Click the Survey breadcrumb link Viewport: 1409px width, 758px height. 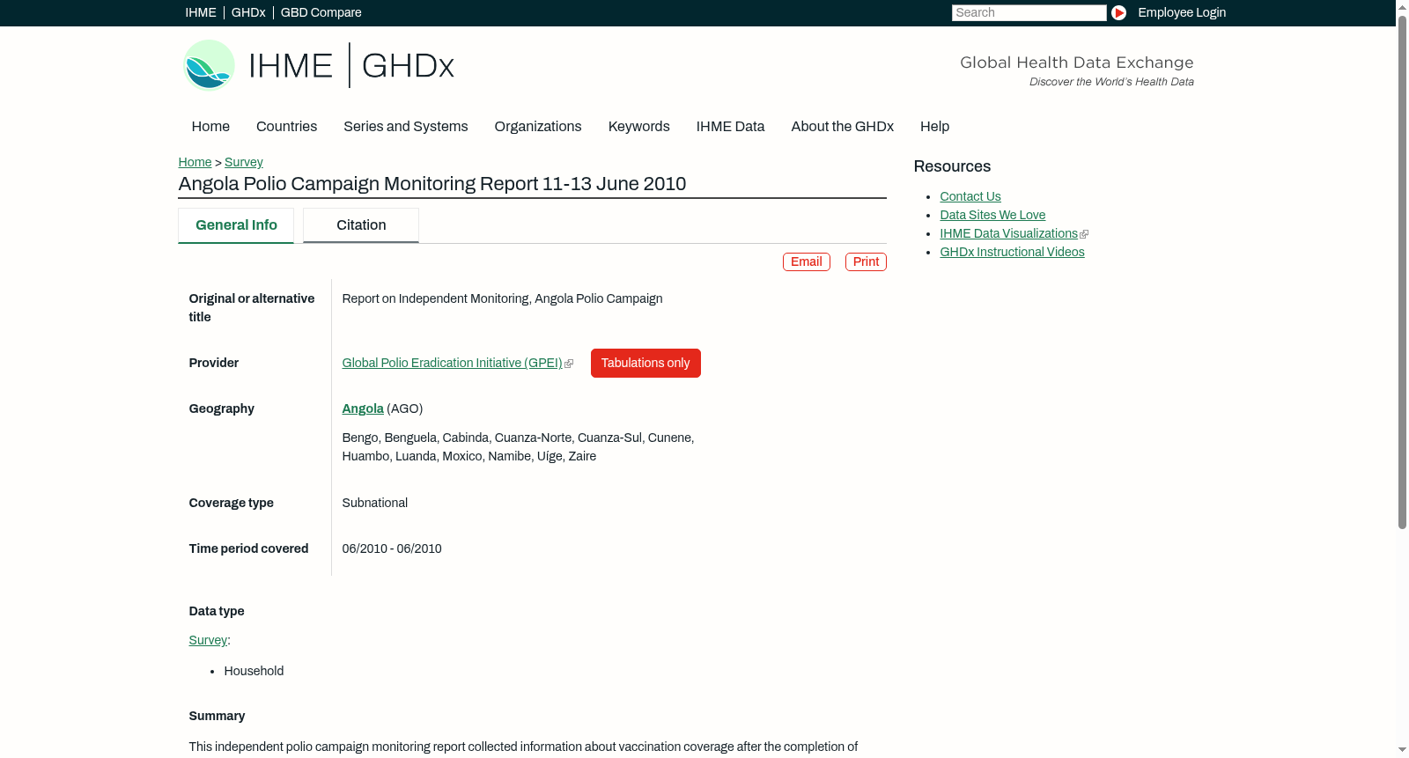click(244, 162)
